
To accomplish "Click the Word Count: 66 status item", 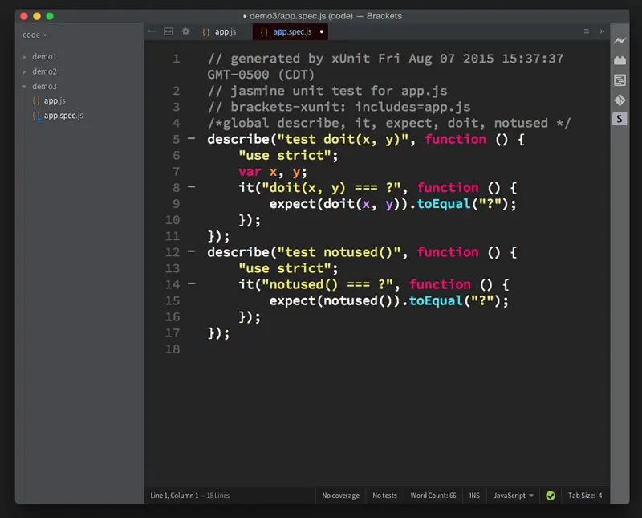I will [x=433, y=496].
